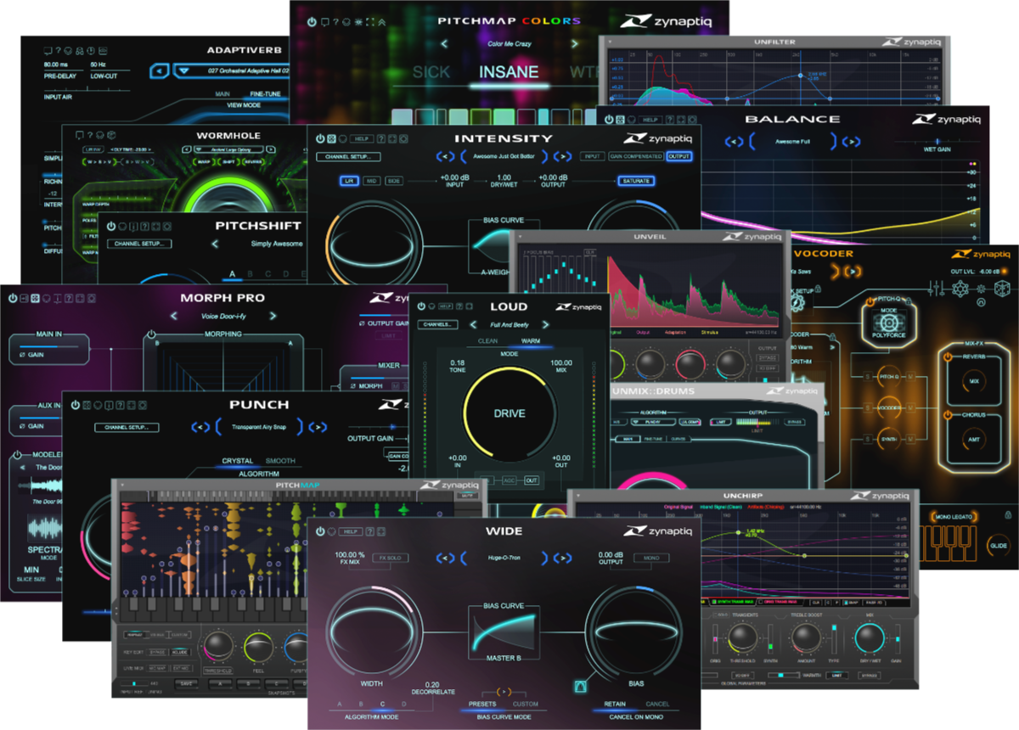The width and height of the screenshot is (1019, 730).
Task: Click CHANNELS button in LOUD plugin
Action: coord(437,324)
